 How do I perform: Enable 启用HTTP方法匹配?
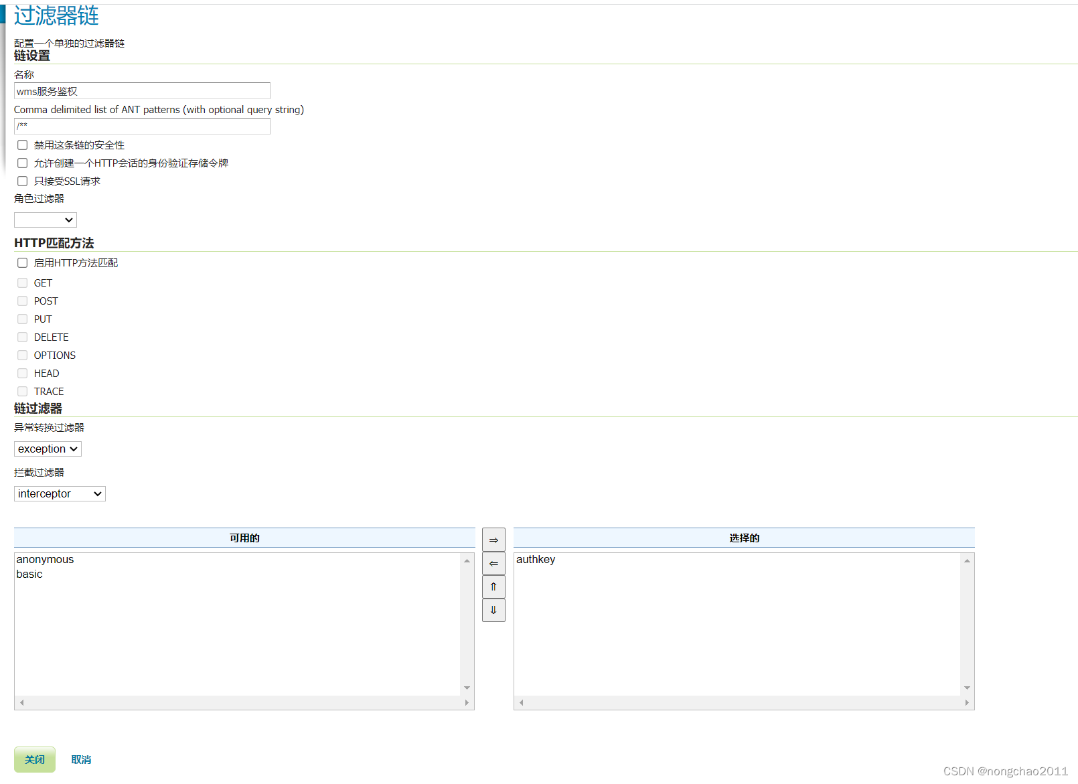pos(22,262)
